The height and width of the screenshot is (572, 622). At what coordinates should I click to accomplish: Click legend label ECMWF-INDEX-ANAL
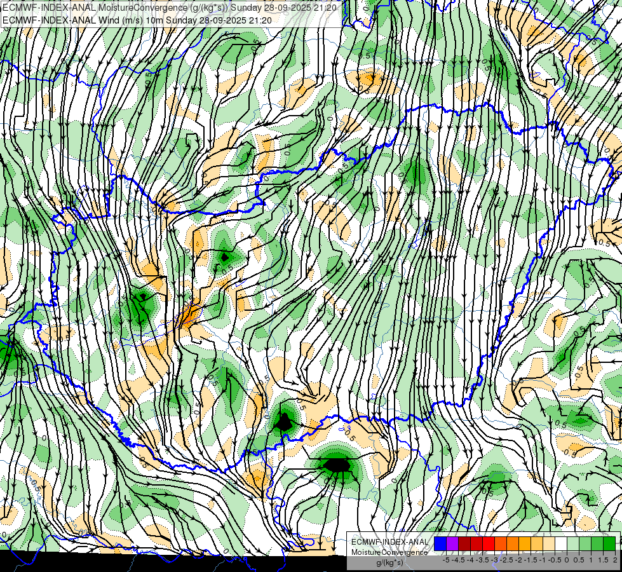tap(390, 542)
